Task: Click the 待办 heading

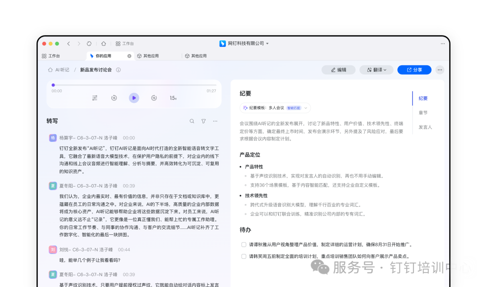Action: pyautogui.click(x=245, y=230)
